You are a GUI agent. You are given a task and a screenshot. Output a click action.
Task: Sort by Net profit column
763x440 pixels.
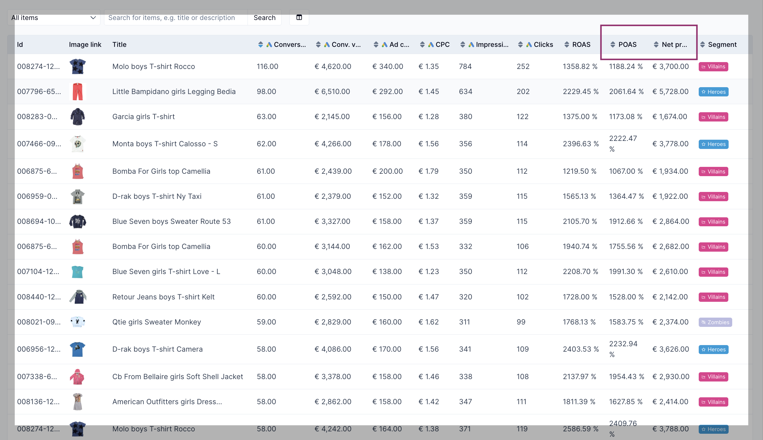656,45
